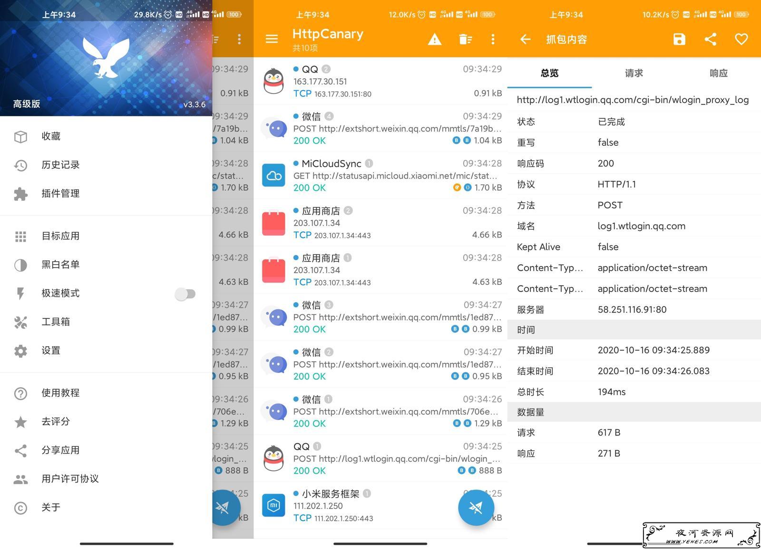
Task: Click the 高级版 label in drawer header
Action: (x=27, y=104)
